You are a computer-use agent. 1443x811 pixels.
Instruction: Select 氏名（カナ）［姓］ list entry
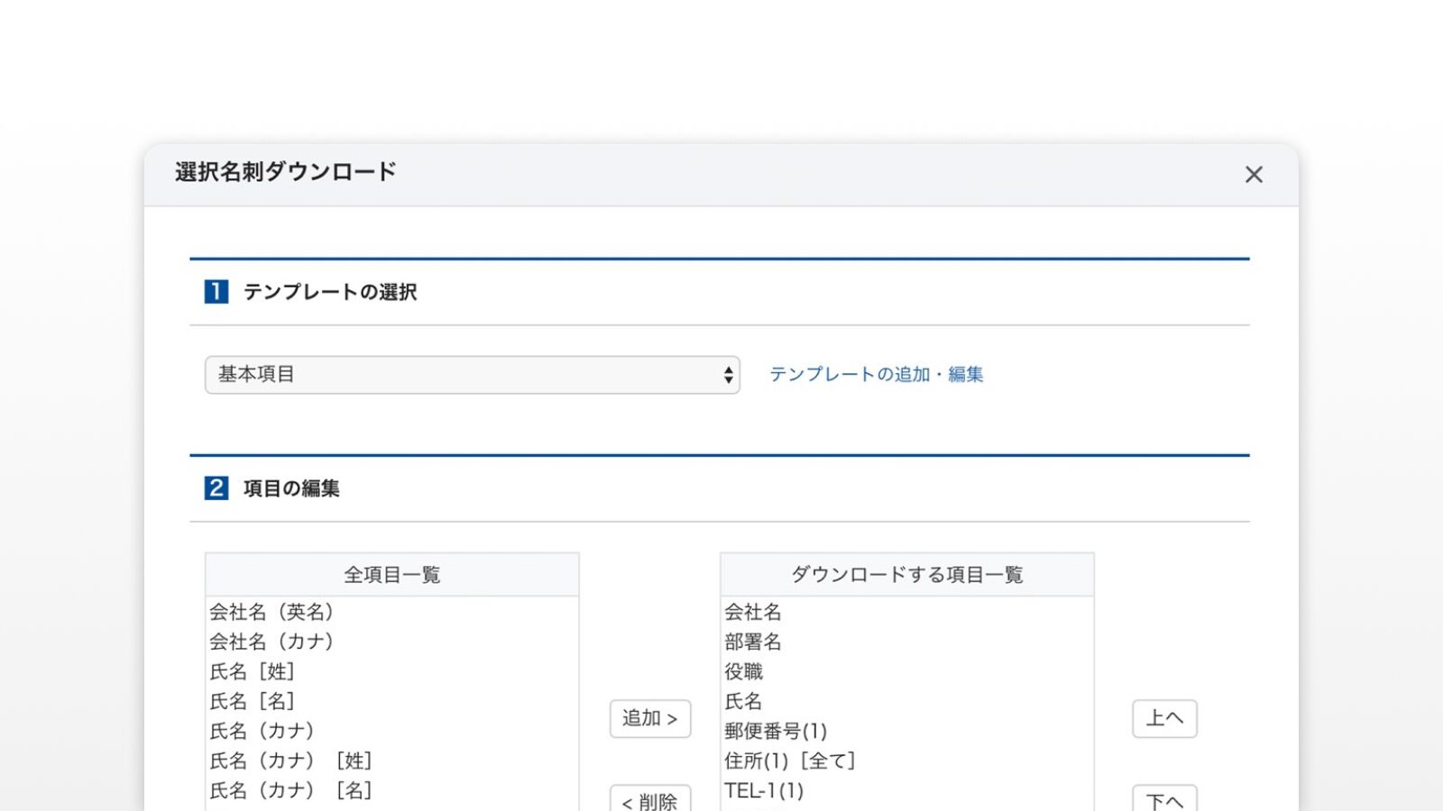point(391,761)
